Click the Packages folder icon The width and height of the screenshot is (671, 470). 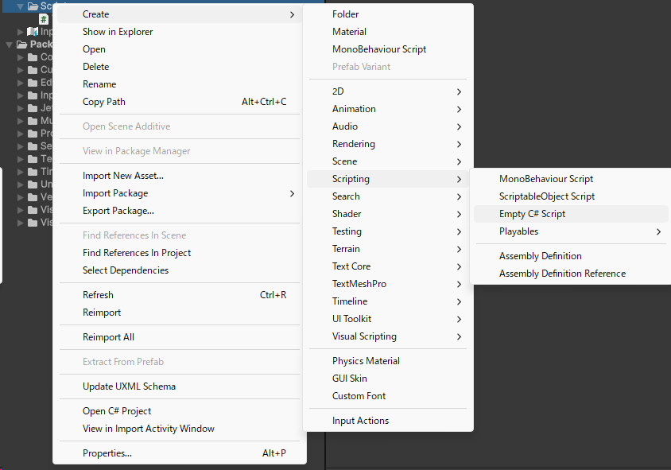21,43
